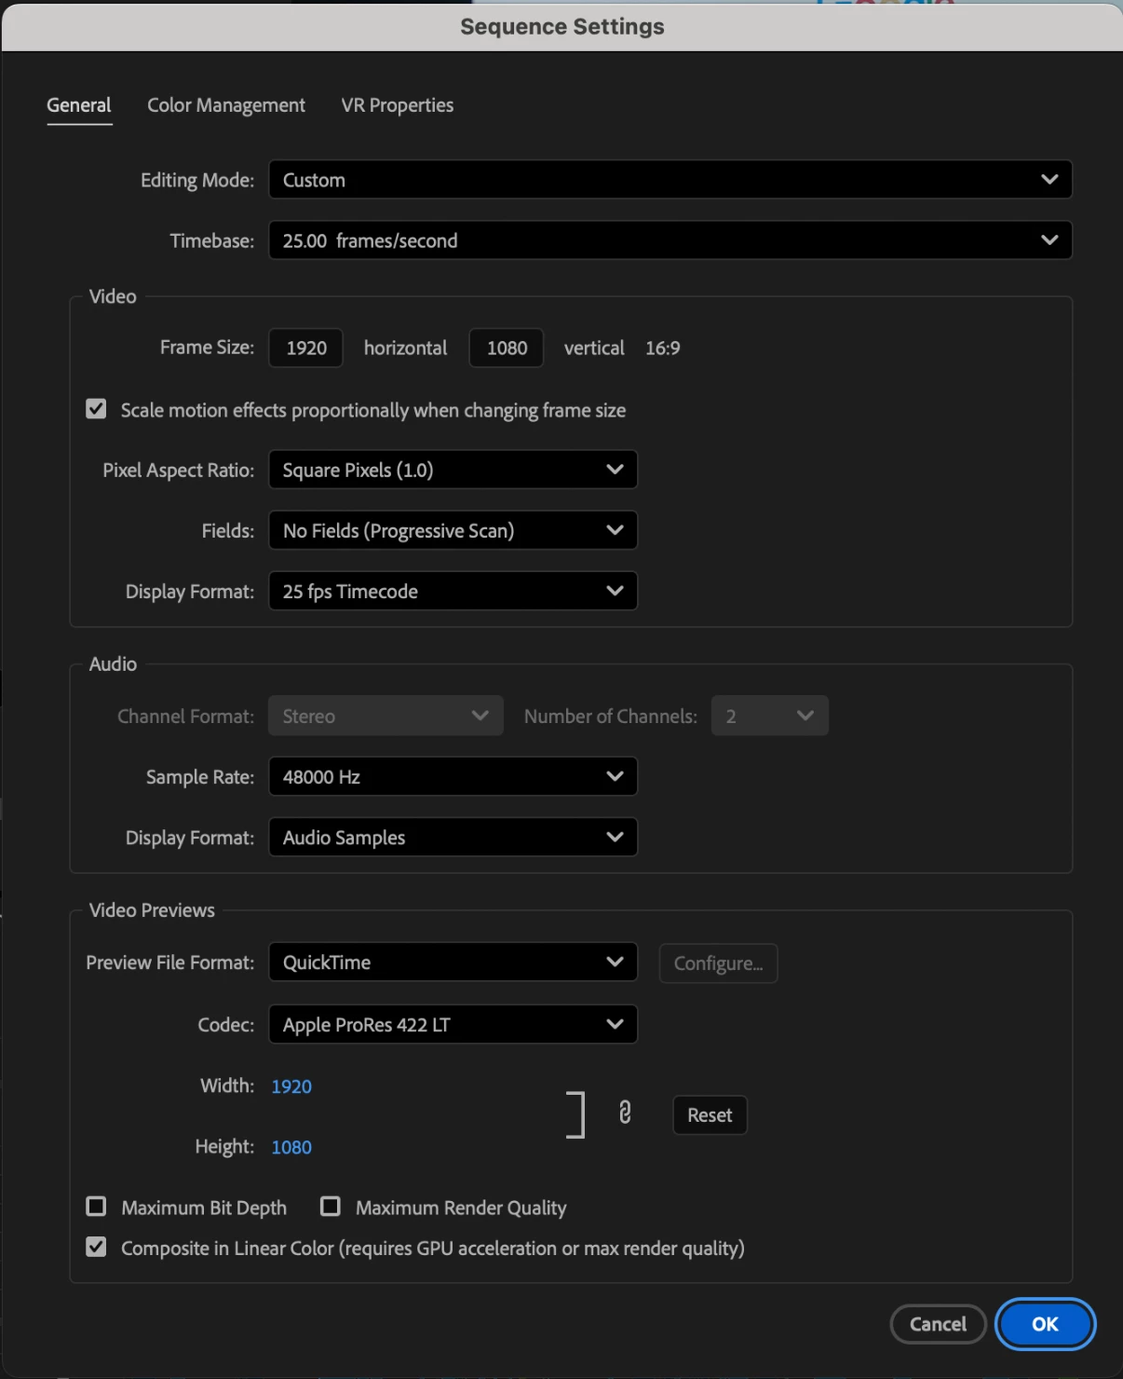
Task: Click the preview Width value 1920
Action: tap(291, 1086)
